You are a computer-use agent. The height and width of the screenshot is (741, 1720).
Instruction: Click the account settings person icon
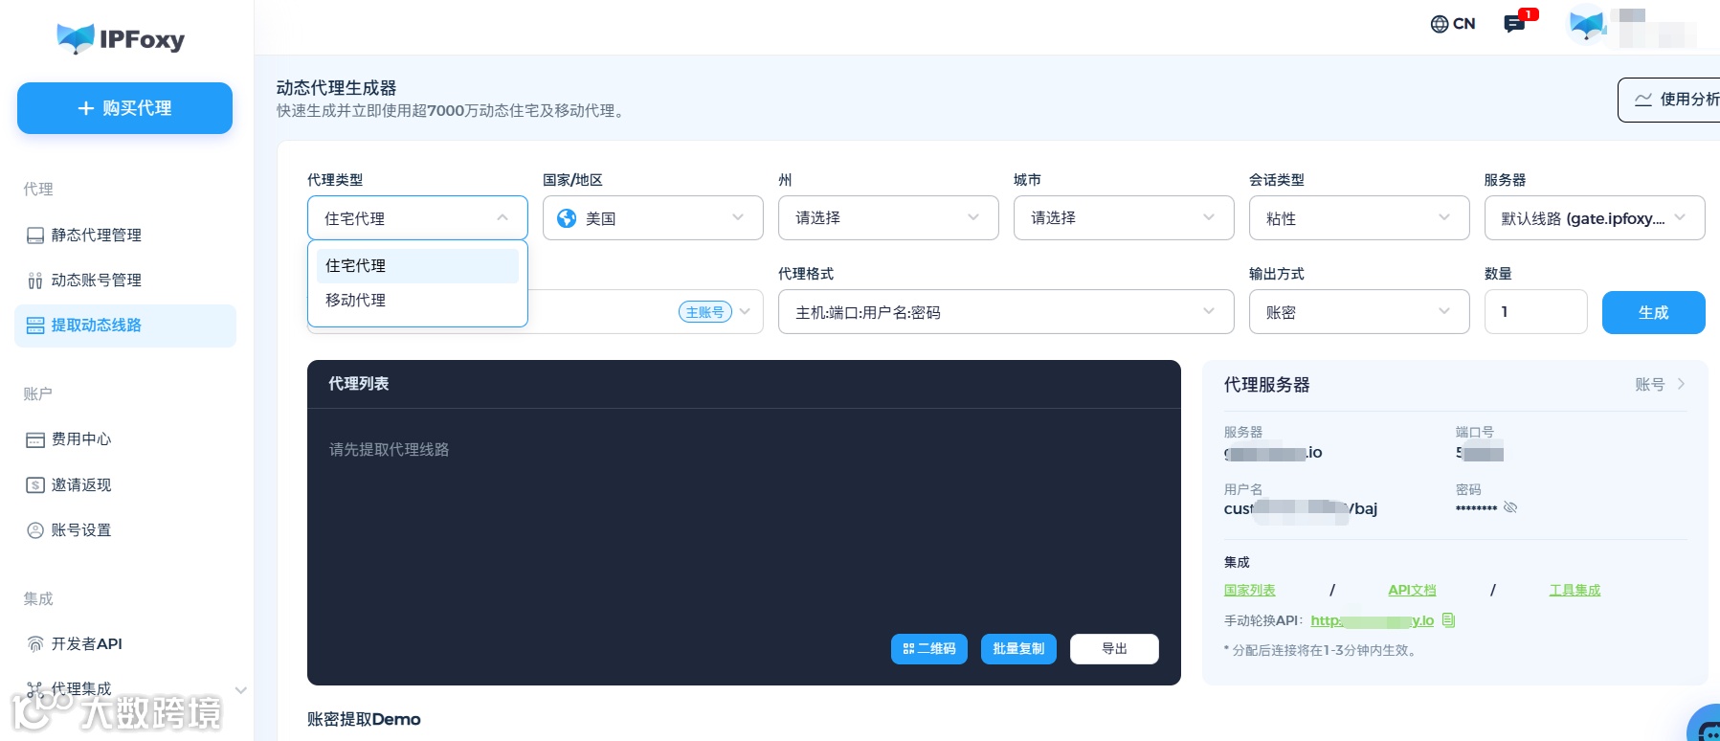35,530
